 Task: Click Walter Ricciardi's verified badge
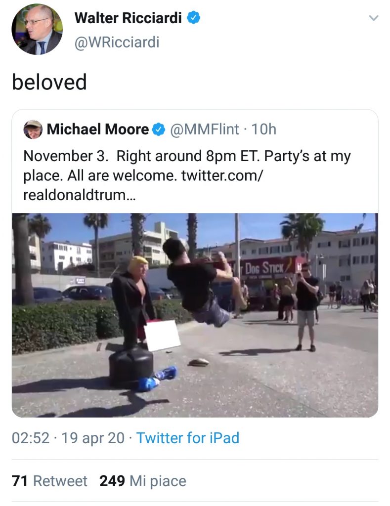194,17
